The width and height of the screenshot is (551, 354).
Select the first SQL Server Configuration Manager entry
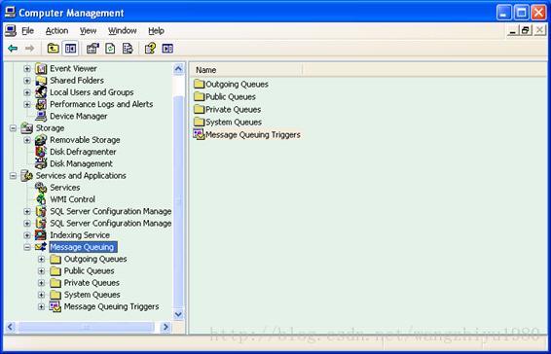(x=111, y=211)
